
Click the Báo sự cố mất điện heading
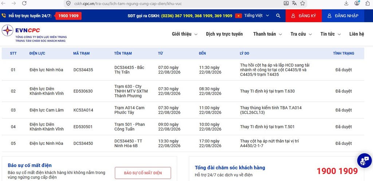tap(30, 165)
